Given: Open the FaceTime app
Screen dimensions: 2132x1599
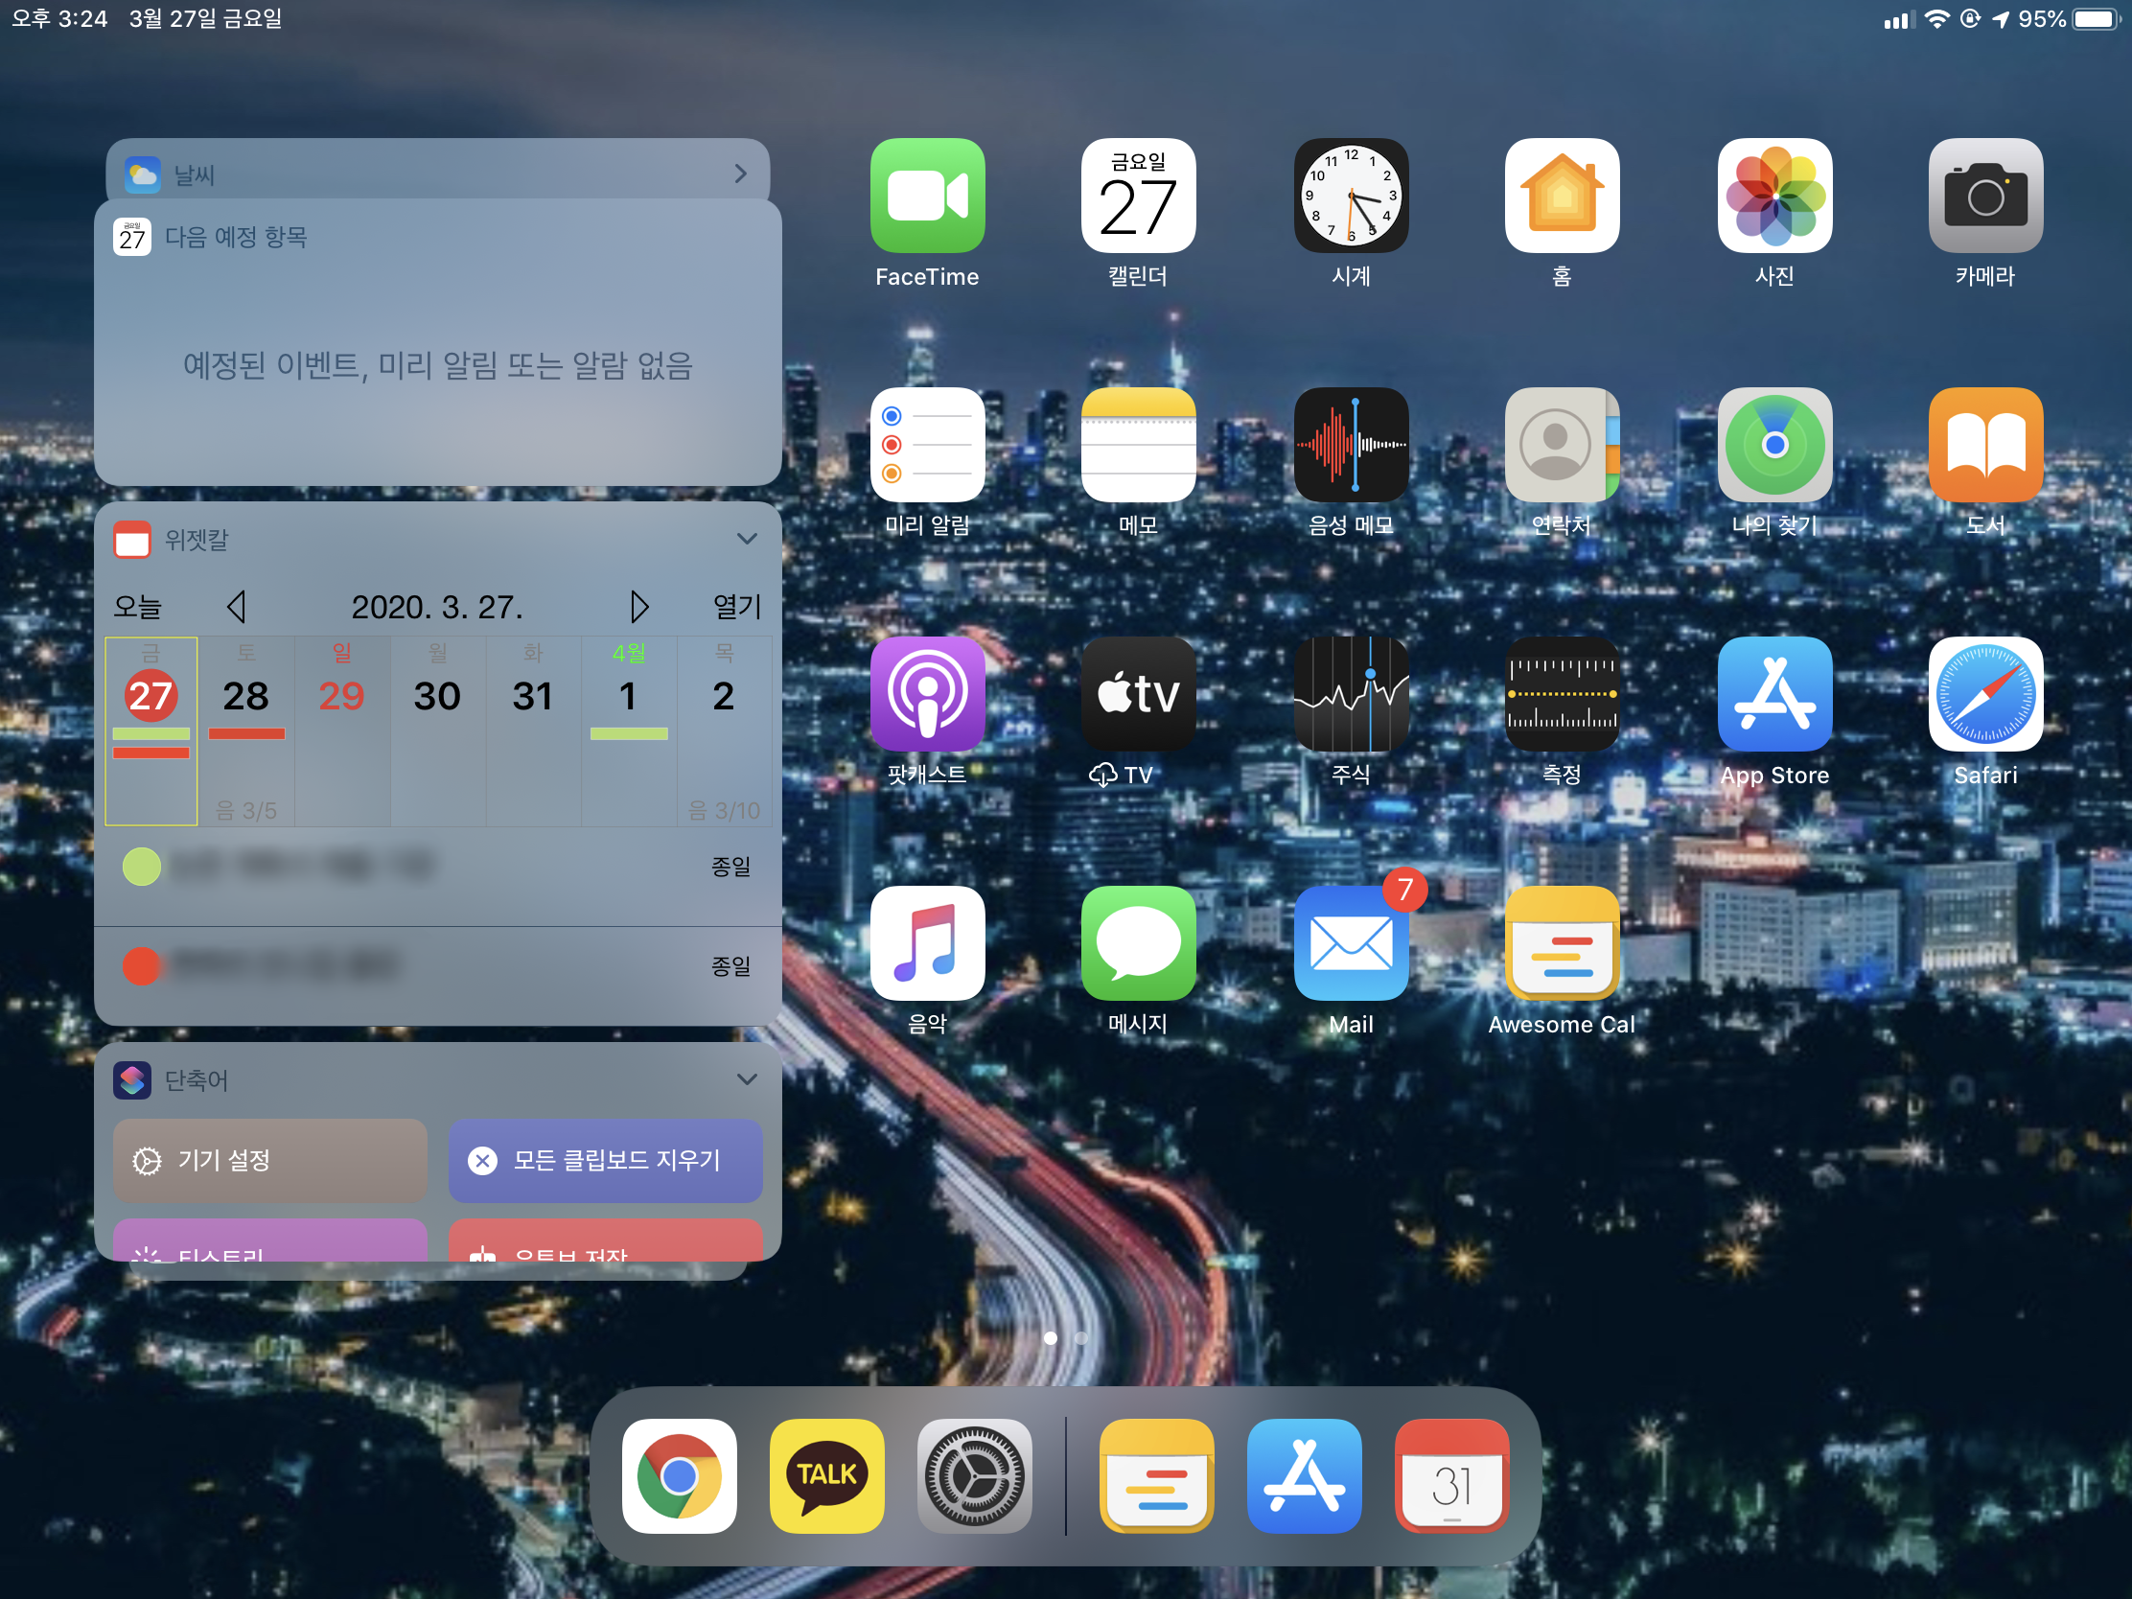Looking at the screenshot, I should point(926,196).
